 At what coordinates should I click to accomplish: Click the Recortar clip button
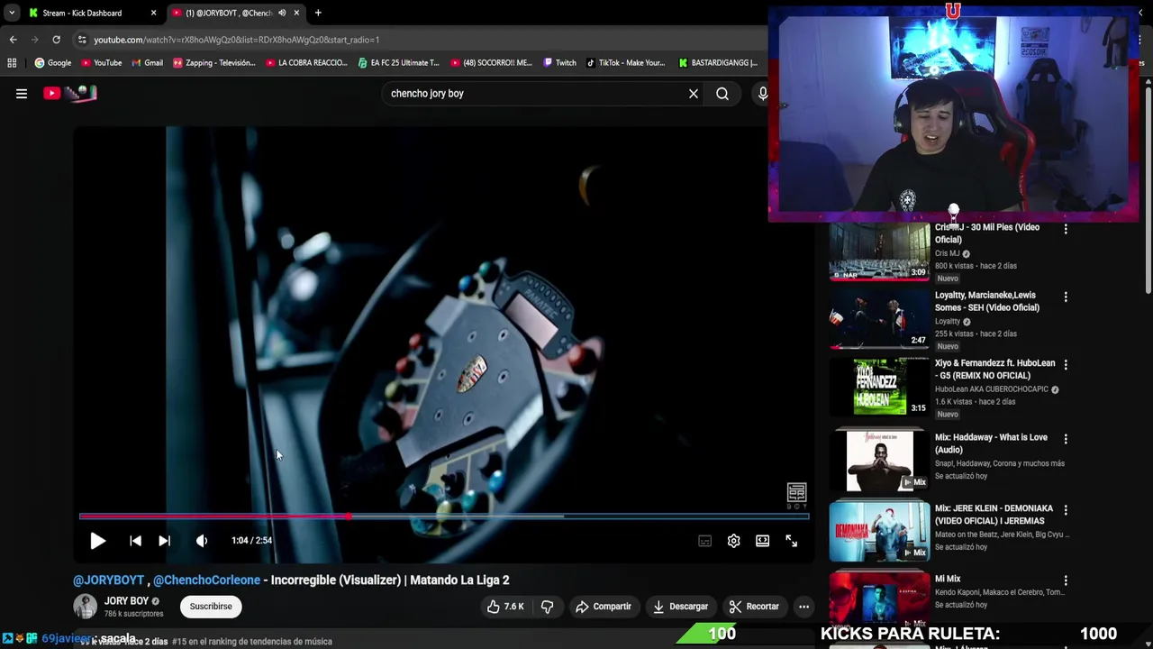(x=754, y=607)
